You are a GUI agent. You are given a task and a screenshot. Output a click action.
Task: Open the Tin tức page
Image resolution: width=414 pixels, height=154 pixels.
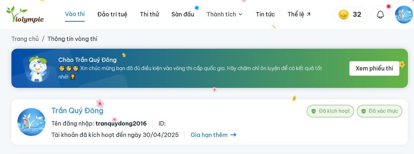(265, 14)
